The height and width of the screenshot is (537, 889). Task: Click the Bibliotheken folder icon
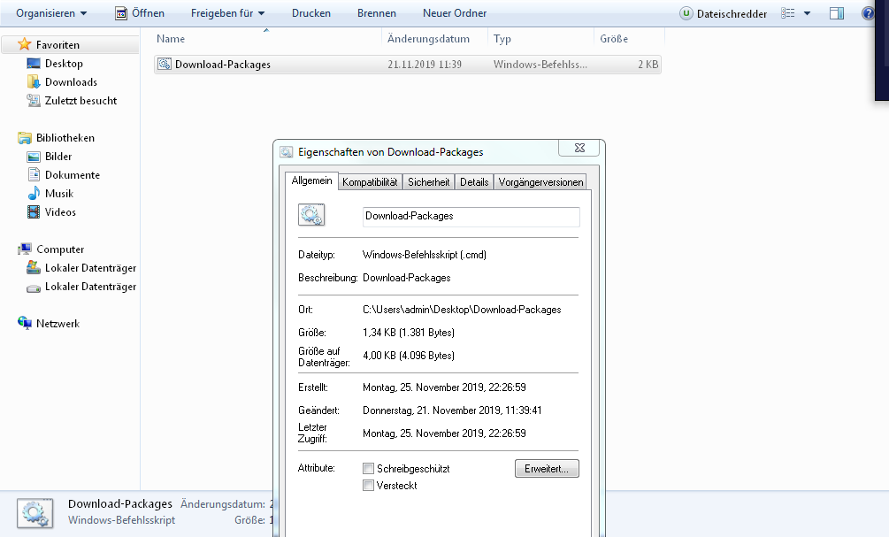[25, 138]
